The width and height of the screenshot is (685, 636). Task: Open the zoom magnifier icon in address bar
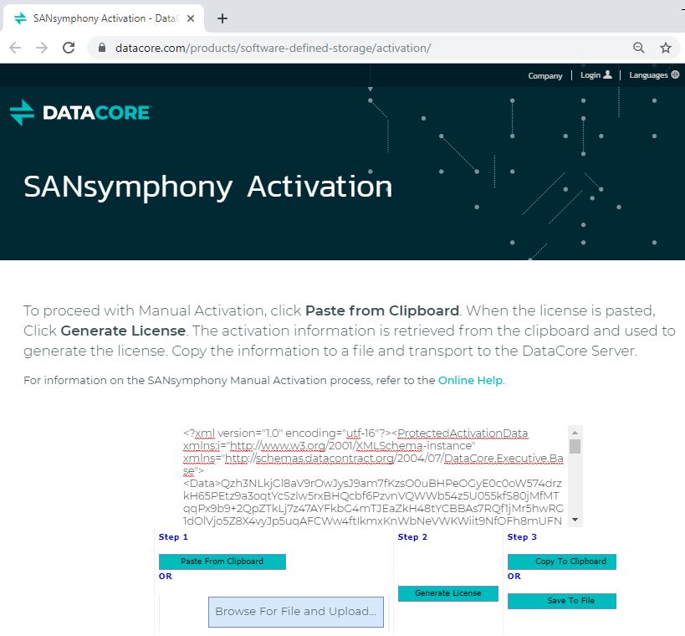(639, 48)
